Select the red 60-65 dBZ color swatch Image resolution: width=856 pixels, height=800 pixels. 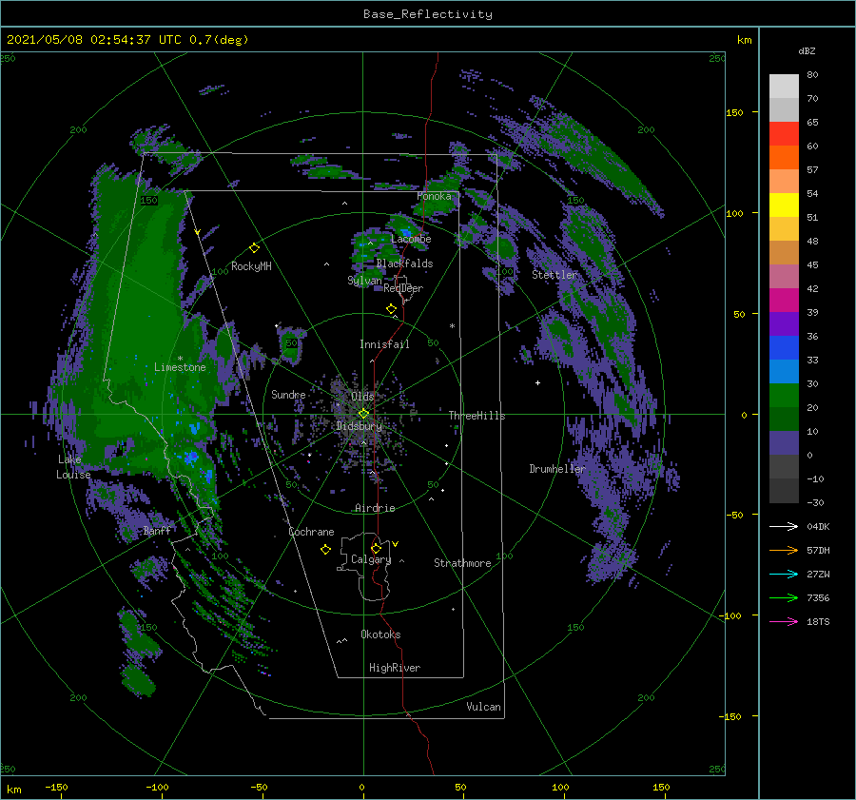(x=784, y=134)
